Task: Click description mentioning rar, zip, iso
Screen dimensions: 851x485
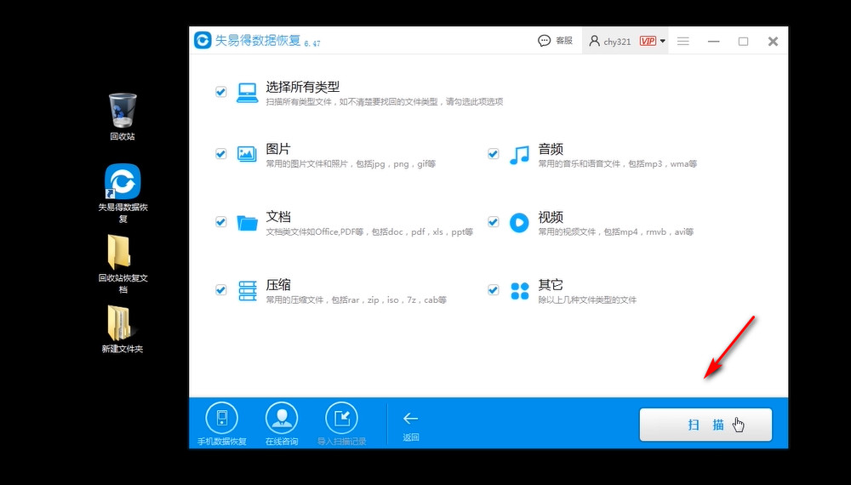Action: tap(356, 300)
